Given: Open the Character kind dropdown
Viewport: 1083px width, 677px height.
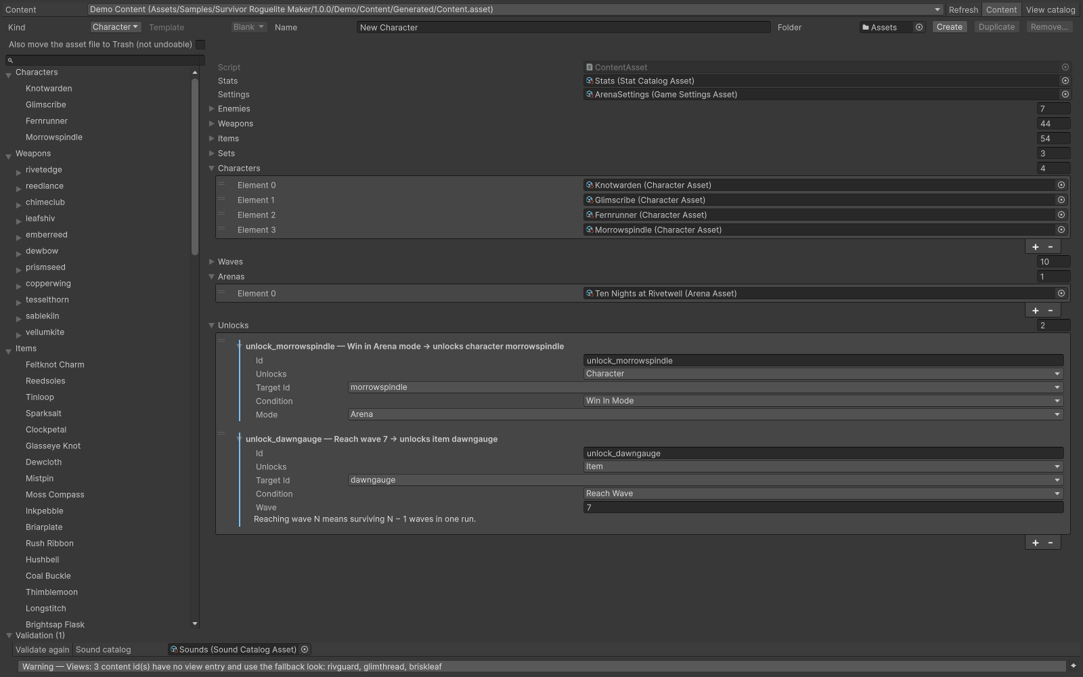Looking at the screenshot, I should point(116,27).
